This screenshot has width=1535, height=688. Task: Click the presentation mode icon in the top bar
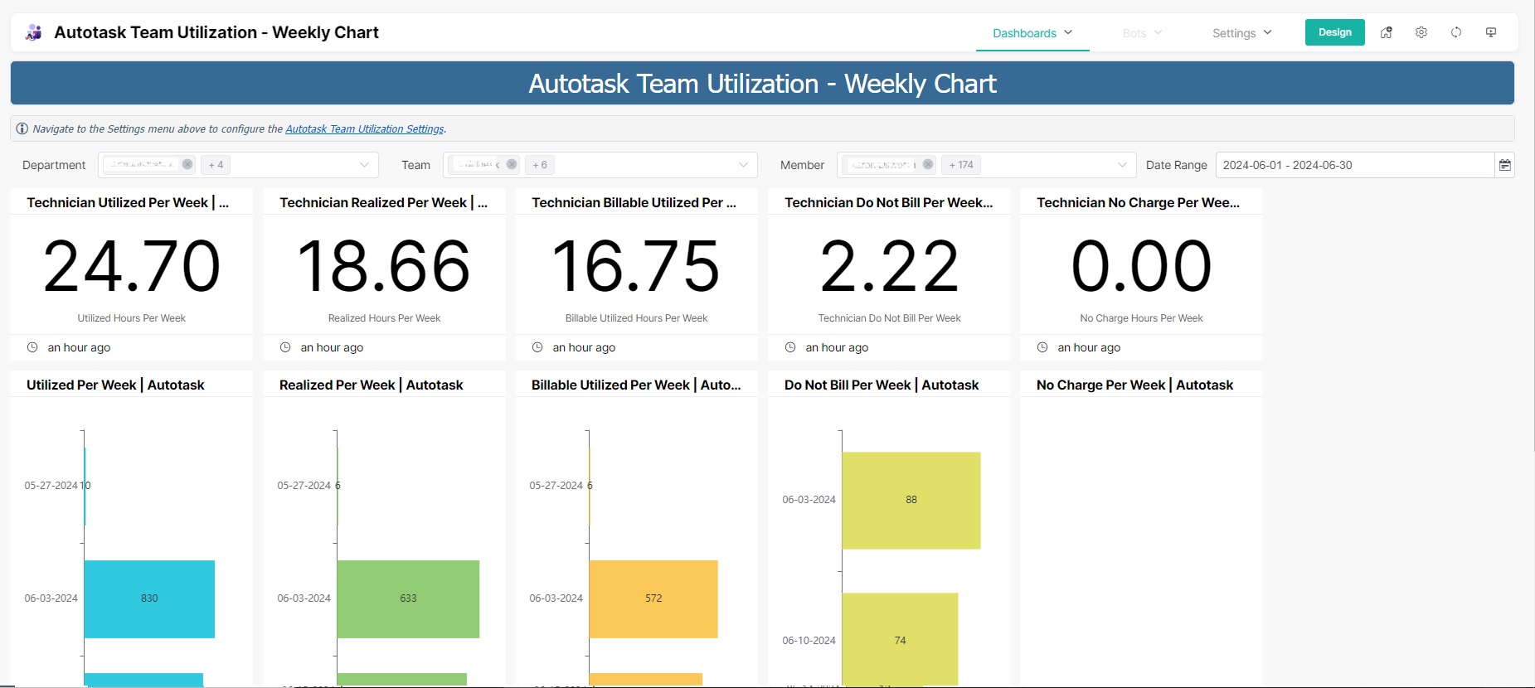(x=1491, y=32)
